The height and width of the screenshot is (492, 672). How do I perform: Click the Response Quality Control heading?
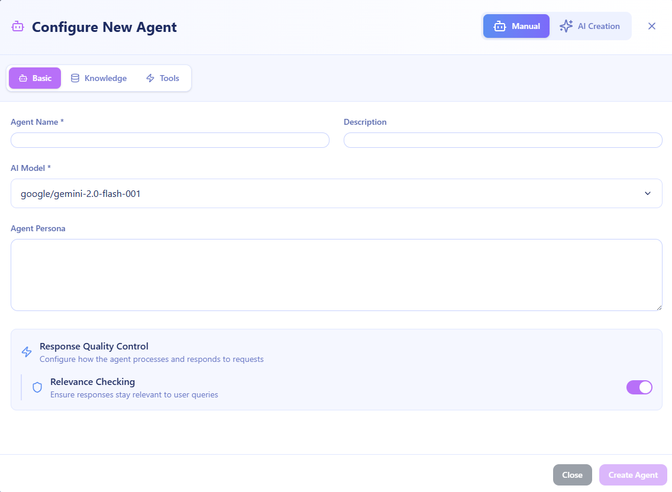(x=94, y=347)
